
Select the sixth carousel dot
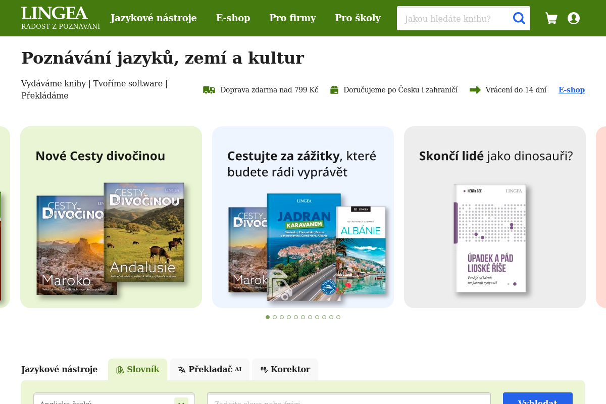[x=303, y=317]
